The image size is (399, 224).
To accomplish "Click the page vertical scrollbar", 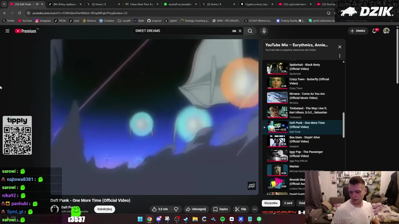I will coord(397,56).
